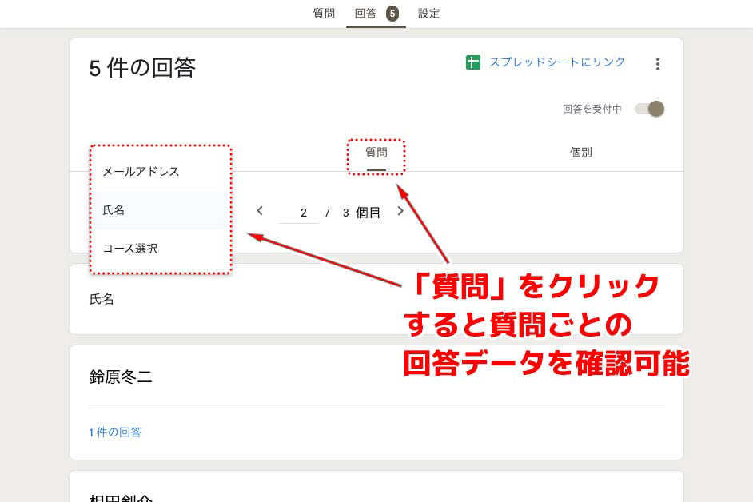Viewport: 753px width, 502px height.
Task: Go to previous question with left chevron
Action: click(260, 211)
